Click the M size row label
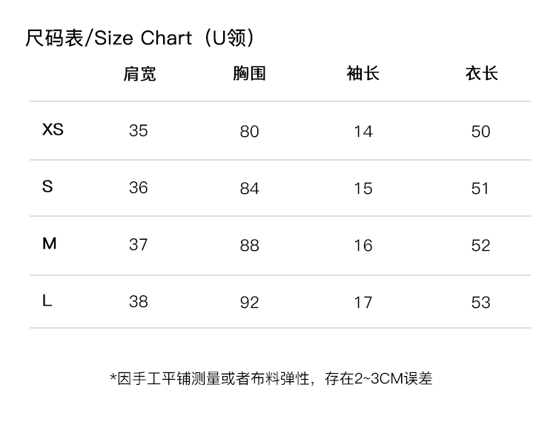This screenshot has height=430, width=556. tap(49, 243)
